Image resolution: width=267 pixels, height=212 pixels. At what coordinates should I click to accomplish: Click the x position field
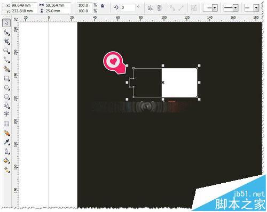[24, 5]
